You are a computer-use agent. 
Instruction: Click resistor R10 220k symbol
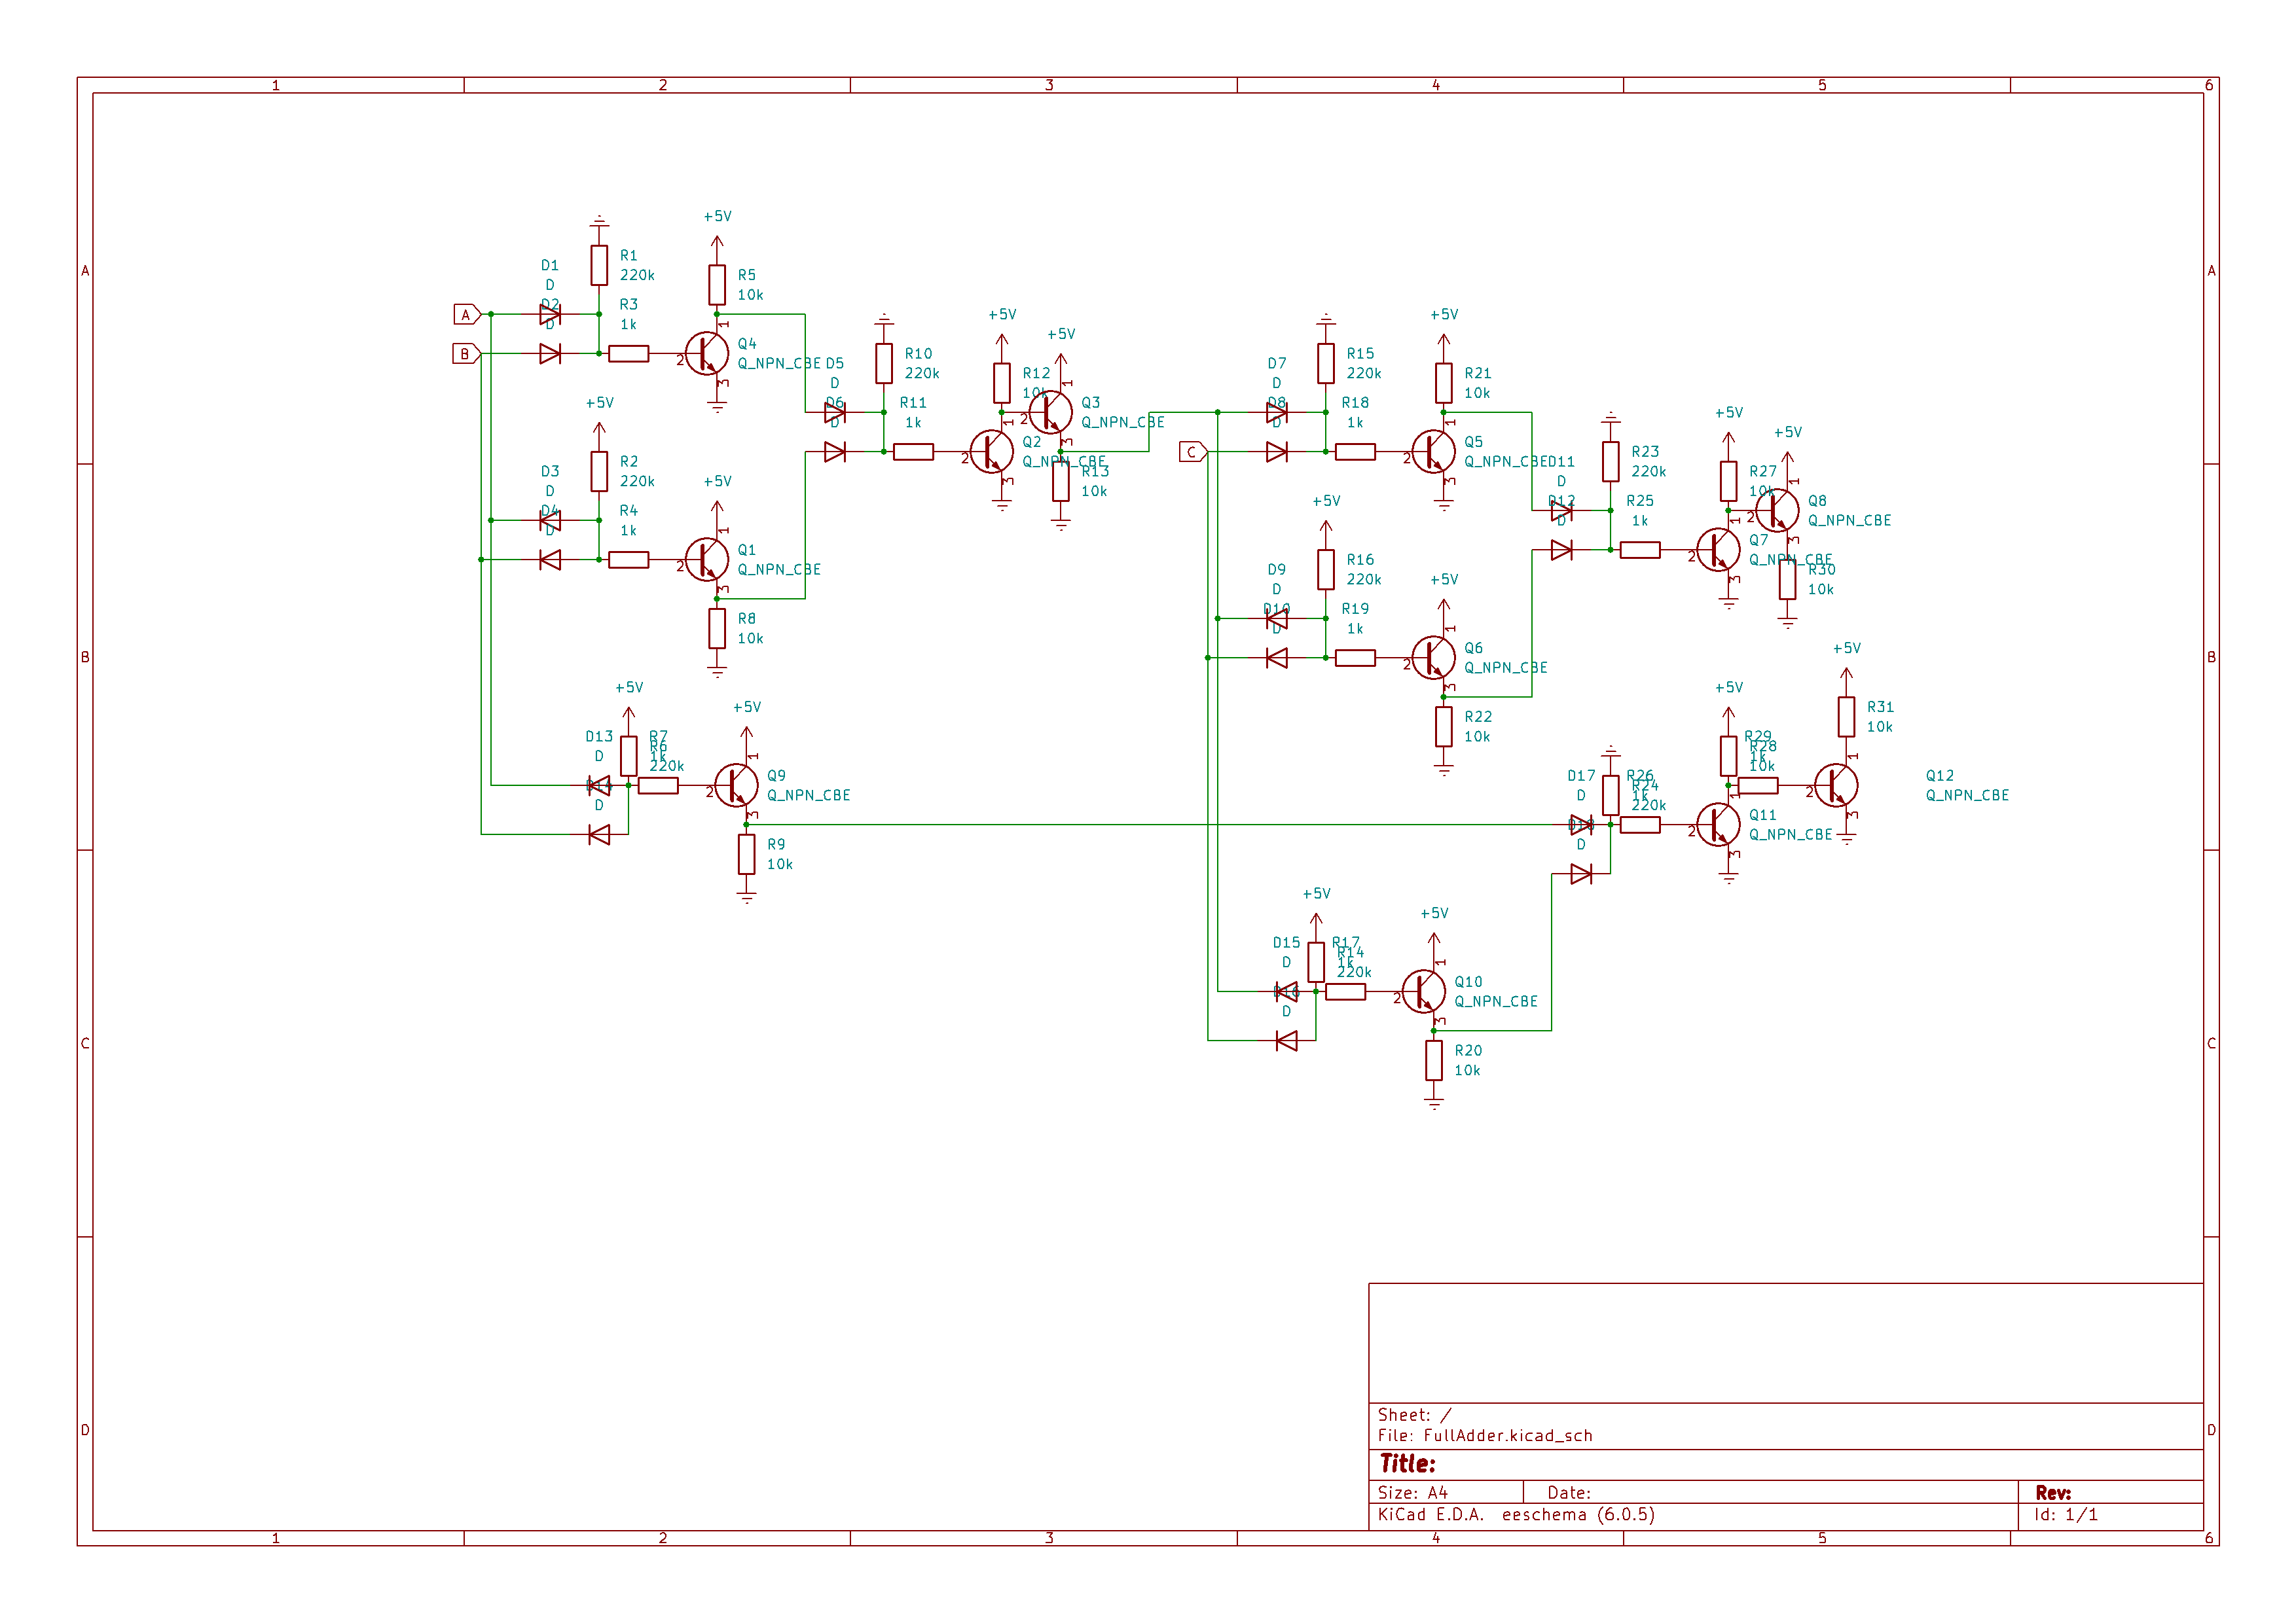(884, 364)
